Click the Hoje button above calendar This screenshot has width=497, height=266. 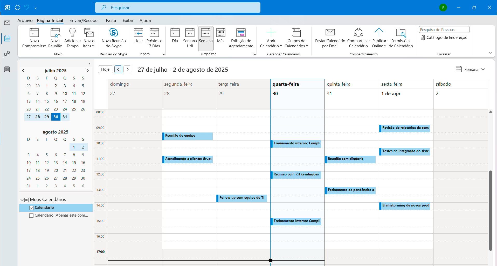click(105, 69)
